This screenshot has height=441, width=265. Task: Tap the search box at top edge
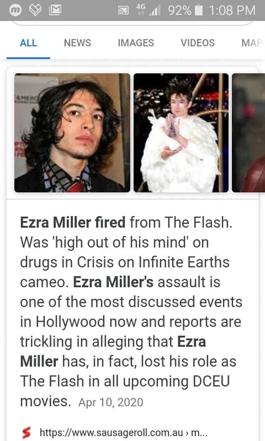(x=132, y=22)
